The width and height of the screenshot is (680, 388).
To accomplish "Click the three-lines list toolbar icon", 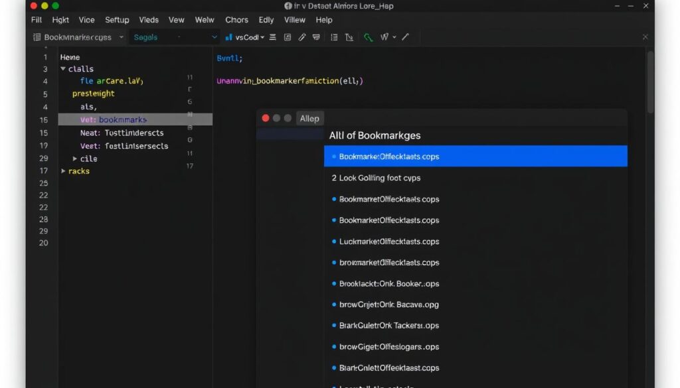I will (x=273, y=37).
